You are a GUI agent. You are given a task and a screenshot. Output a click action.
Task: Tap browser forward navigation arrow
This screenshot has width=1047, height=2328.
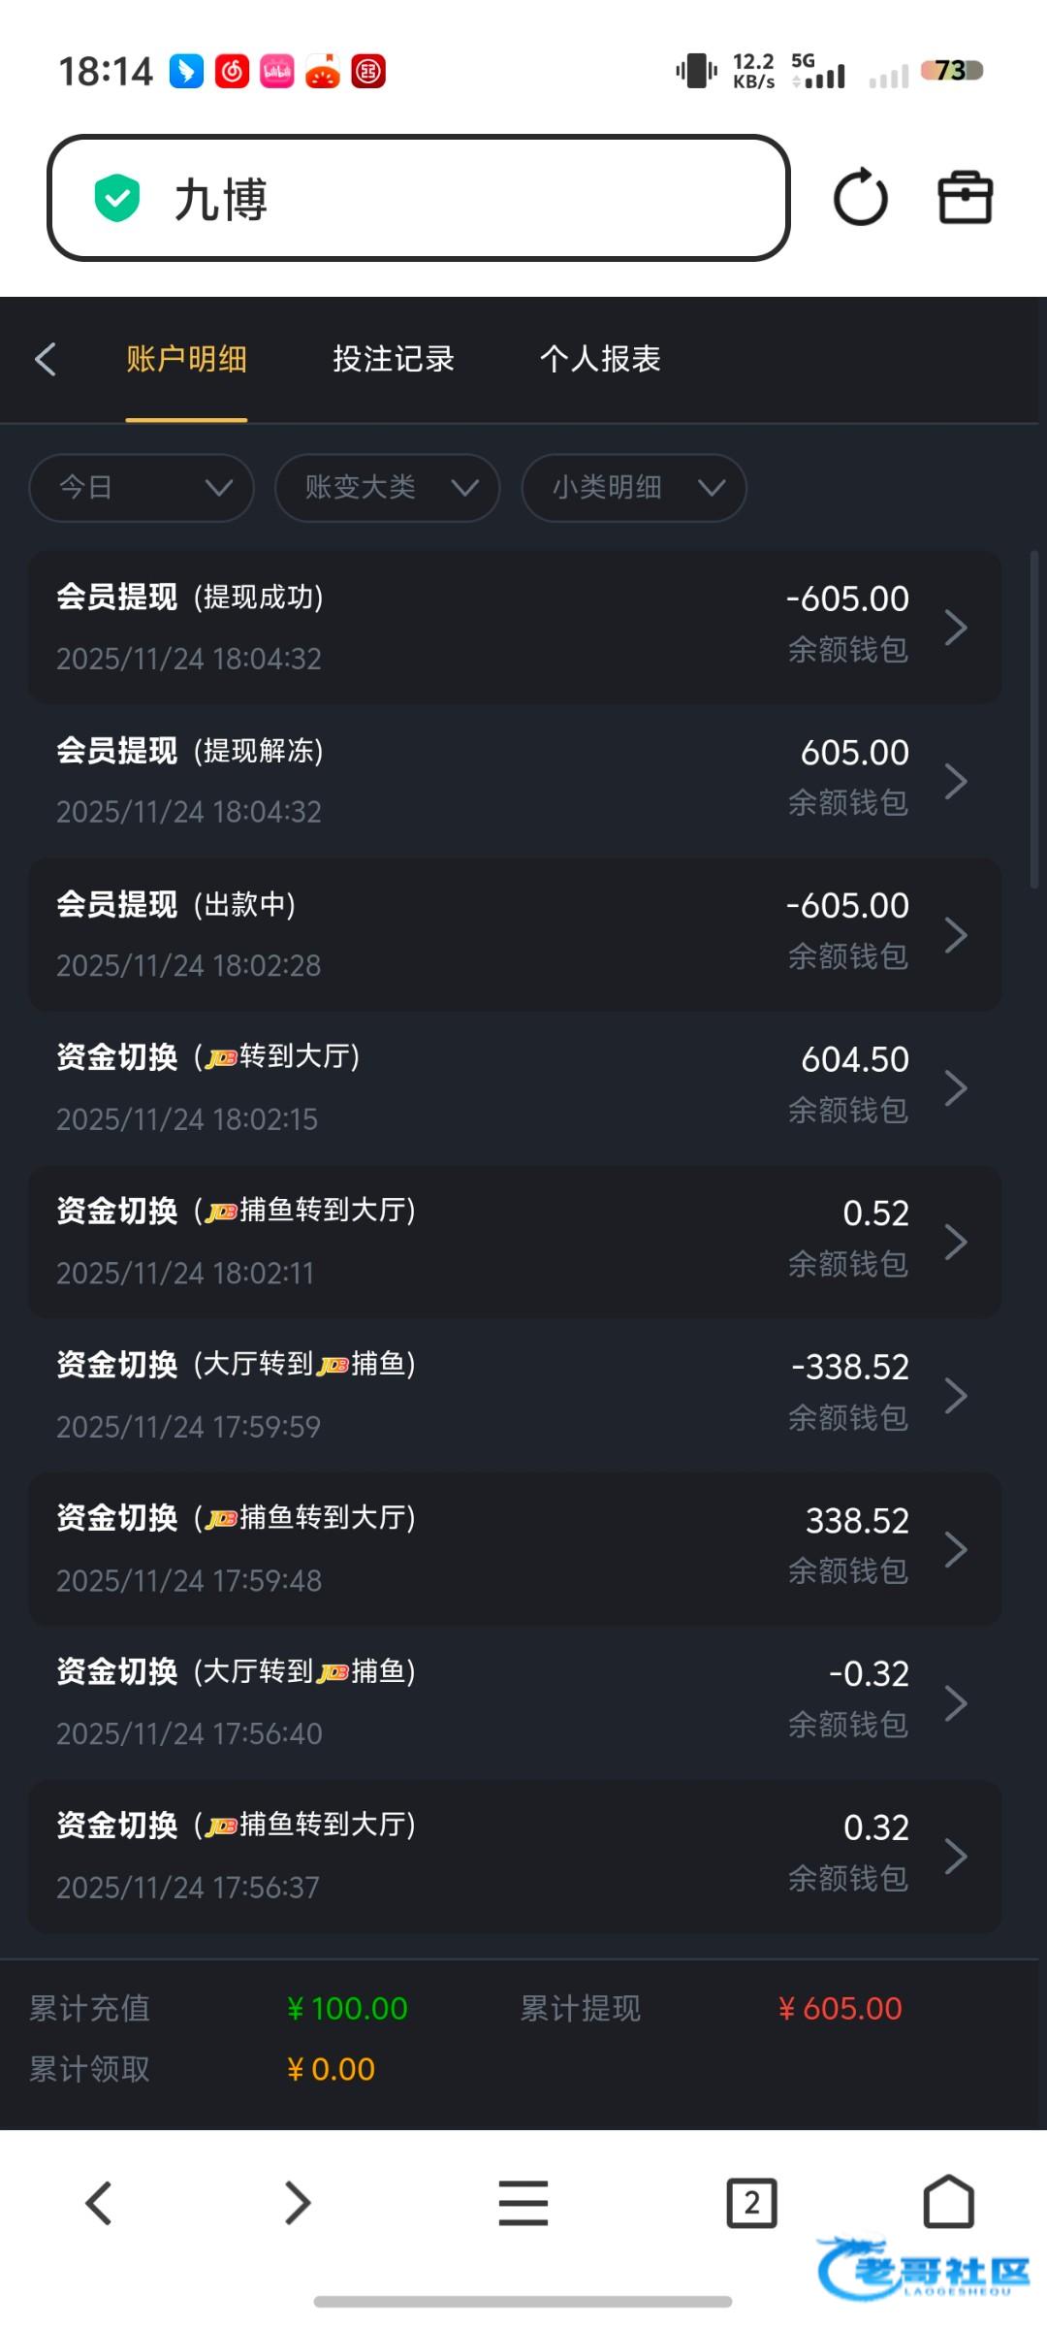297,2202
